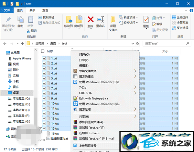This screenshot has width=194, height=152.
Task: Click the Up one level arrow
Action: [x=22, y=44]
